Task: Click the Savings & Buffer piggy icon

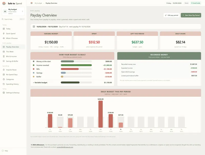Action: (4, 61)
